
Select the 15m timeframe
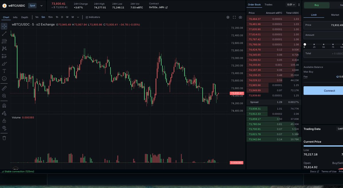(50, 17)
